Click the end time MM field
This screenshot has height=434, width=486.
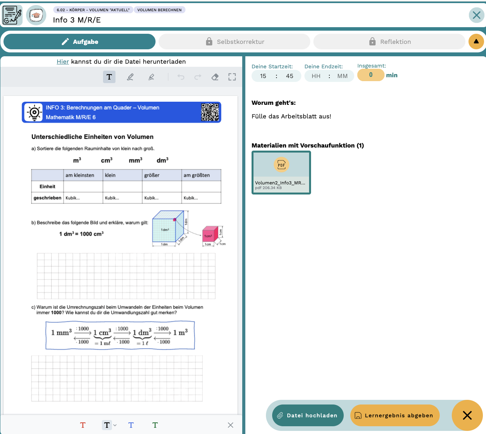[x=343, y=76]
